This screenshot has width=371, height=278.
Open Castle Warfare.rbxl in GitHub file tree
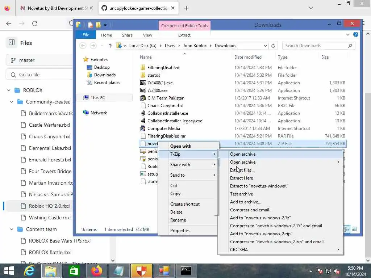point(49,125)
